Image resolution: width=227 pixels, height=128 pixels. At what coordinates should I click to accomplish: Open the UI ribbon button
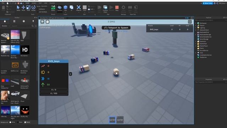click(x=71, y=8)
